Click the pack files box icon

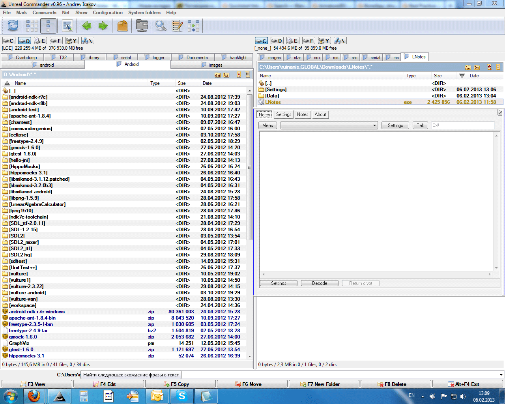point(123,26)
